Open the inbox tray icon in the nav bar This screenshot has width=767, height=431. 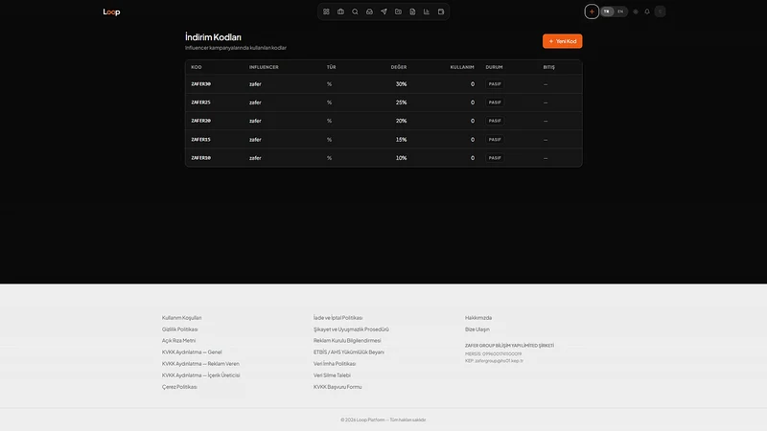click(x=369, y=11)
